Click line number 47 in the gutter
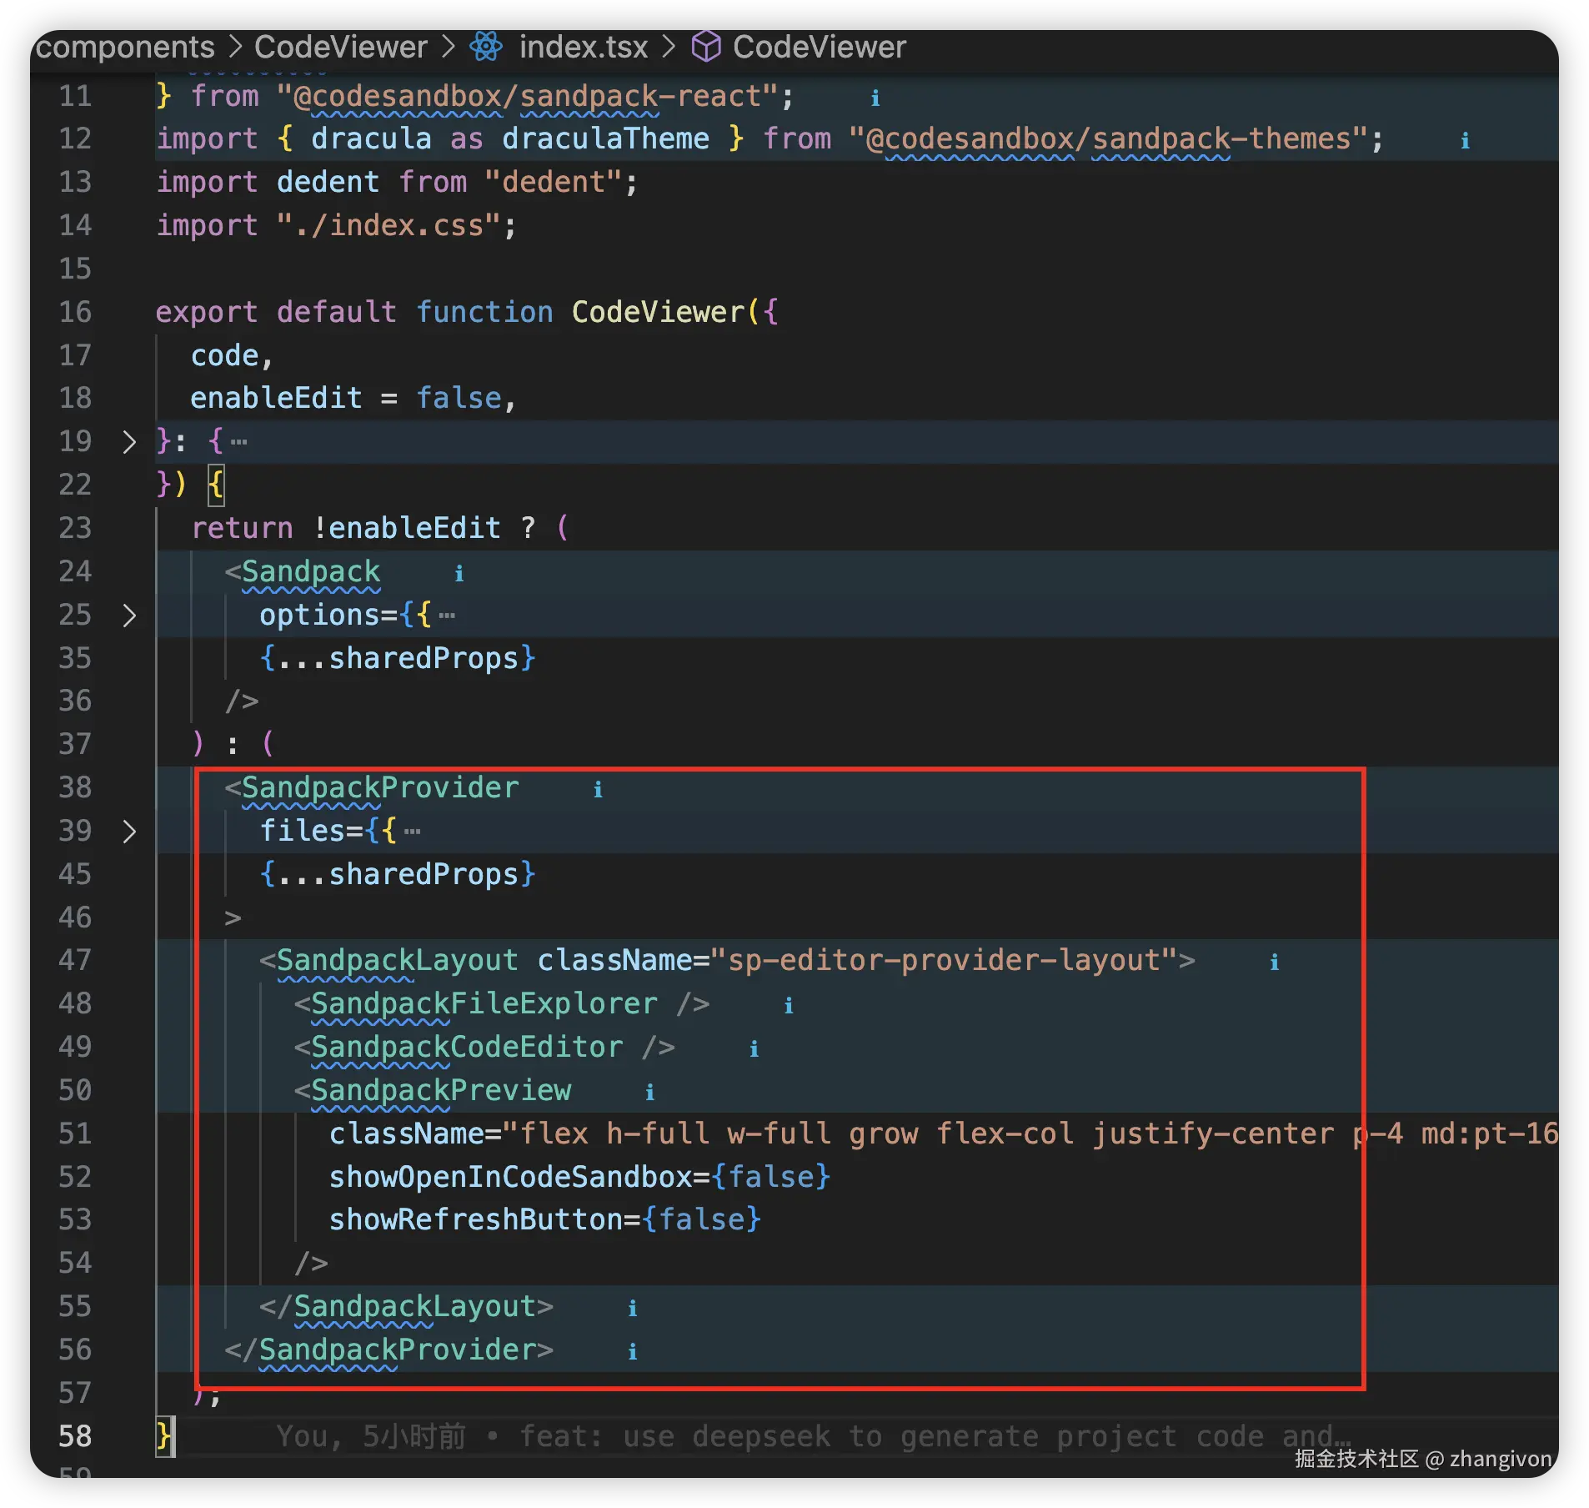The width and height of the screenshot is (1589, 1508). tap(75, 960)
